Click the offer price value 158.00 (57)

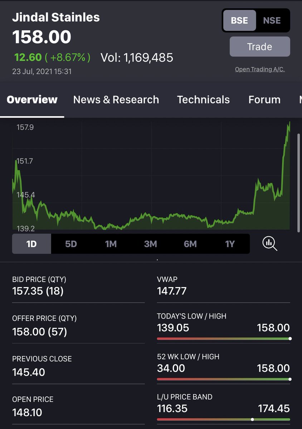40,332
